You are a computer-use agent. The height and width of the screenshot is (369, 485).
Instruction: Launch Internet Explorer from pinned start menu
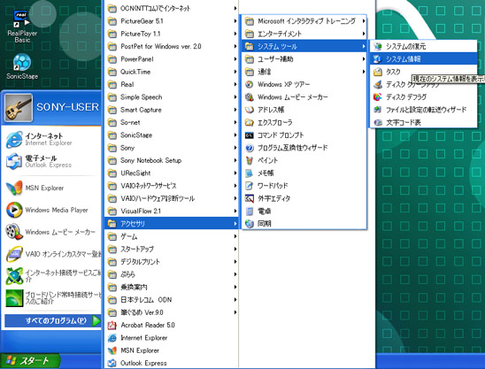(14, 139)
